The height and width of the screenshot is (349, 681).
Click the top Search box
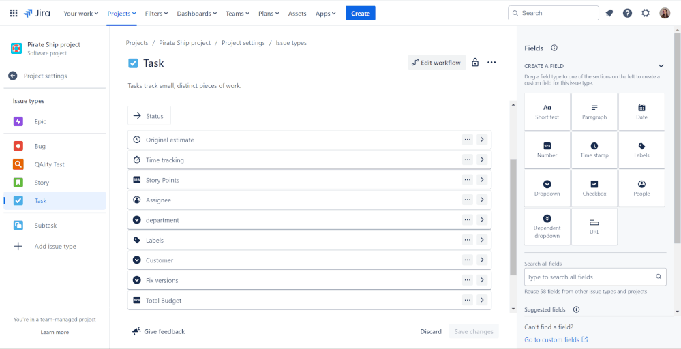click(x=554, y=13)
